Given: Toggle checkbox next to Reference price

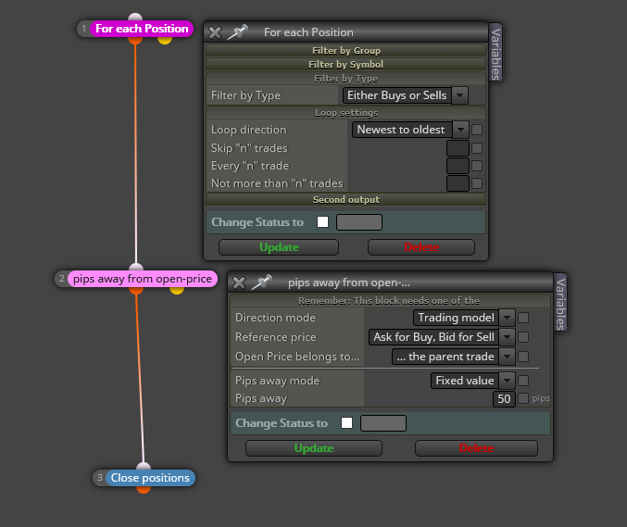Looking at the screenshot, I should 523,337.
